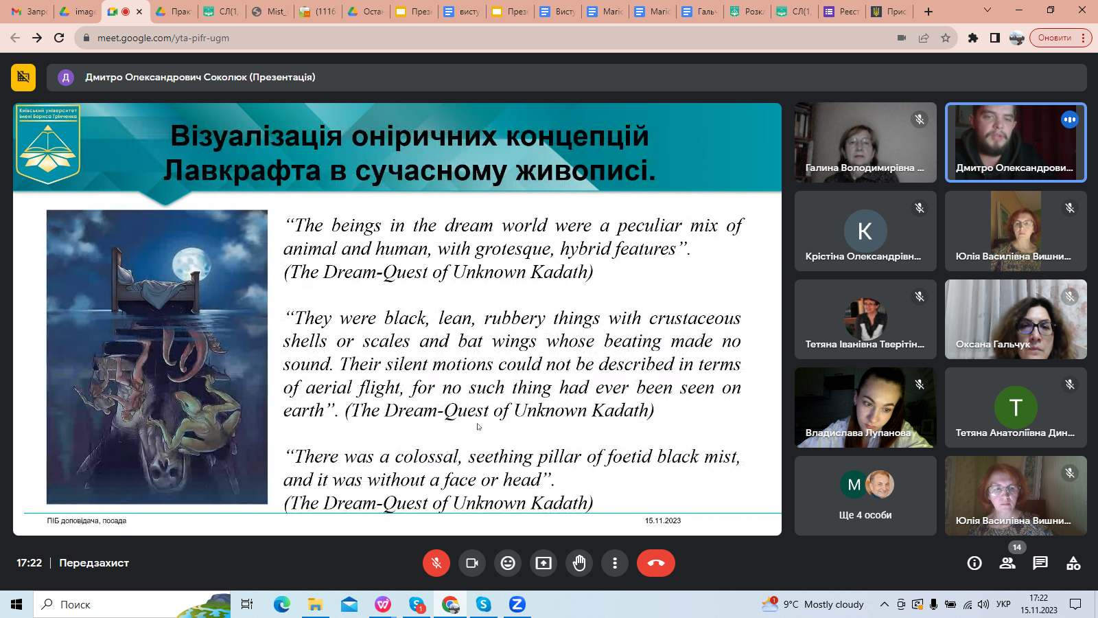Open the emoji reactions button

[x=508, y=563]
